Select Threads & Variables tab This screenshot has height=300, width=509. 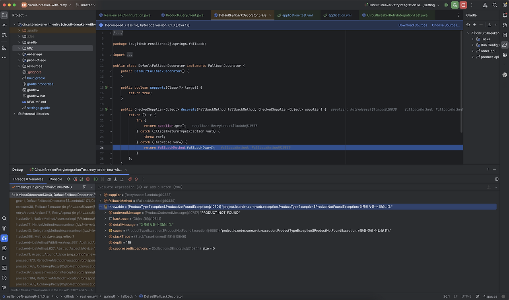pos(28,179)
